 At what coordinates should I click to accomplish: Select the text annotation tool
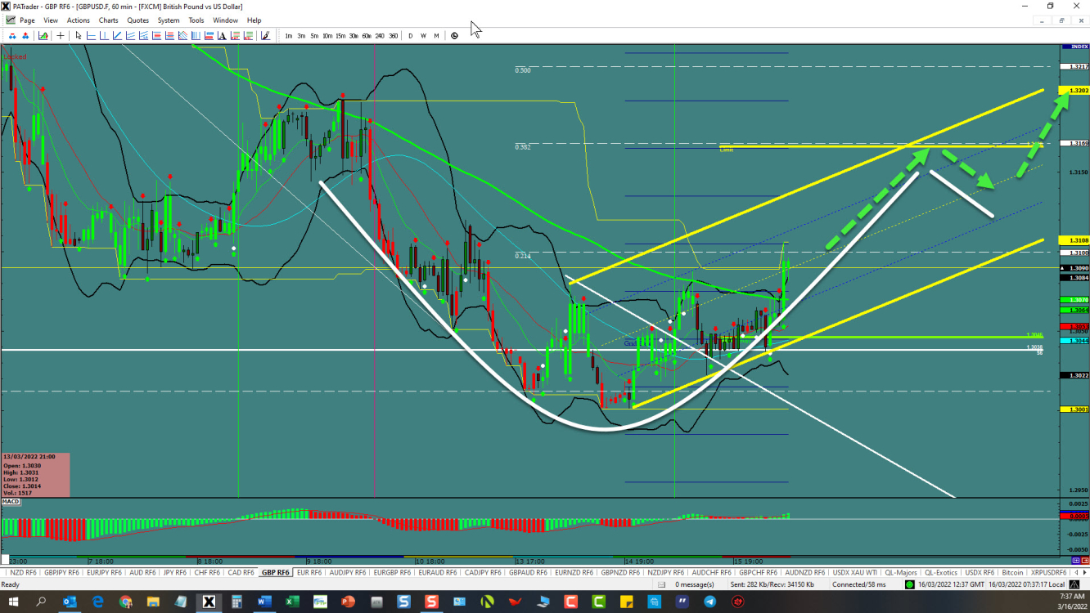pyautogui.click(x=222, y=36)
